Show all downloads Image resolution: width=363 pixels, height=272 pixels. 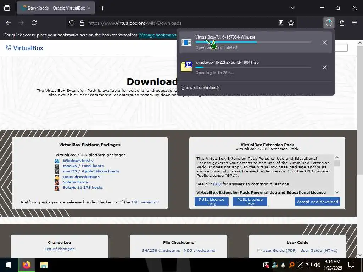point(201,87)
